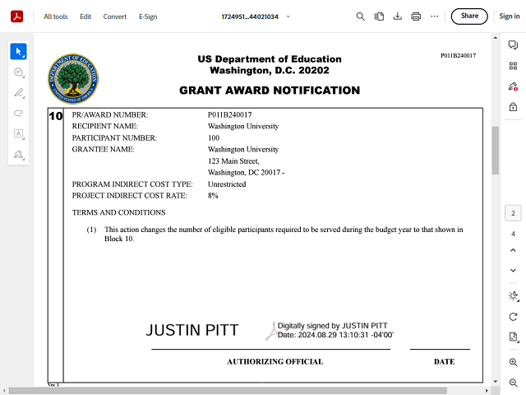
Task: Click the Share button
Action: click(469, 16)
